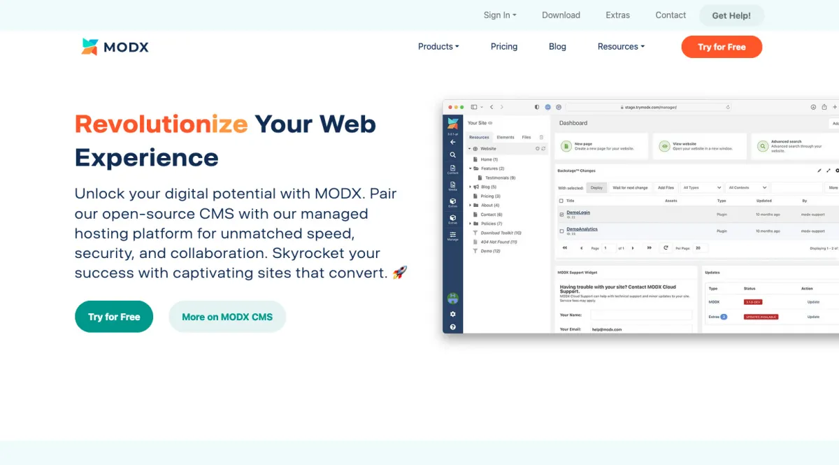
Task: Click the browser back arrow in the screenshot
Action: (492, 107)
